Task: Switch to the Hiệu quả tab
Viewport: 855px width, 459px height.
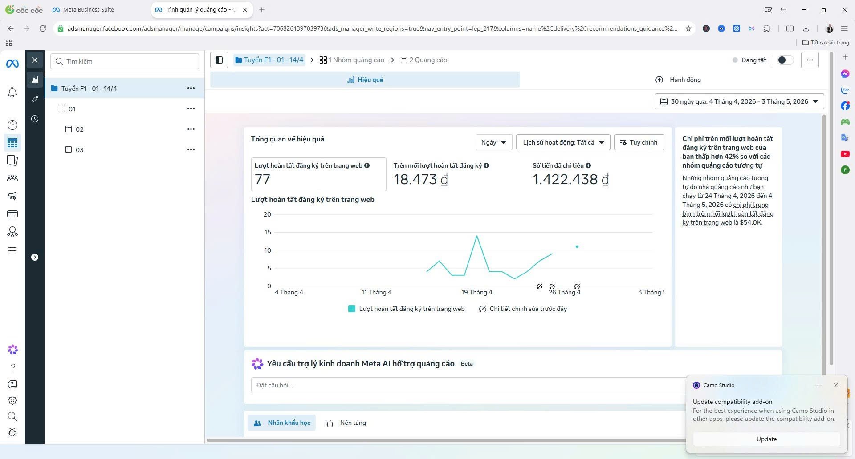Action: [365, 80]
